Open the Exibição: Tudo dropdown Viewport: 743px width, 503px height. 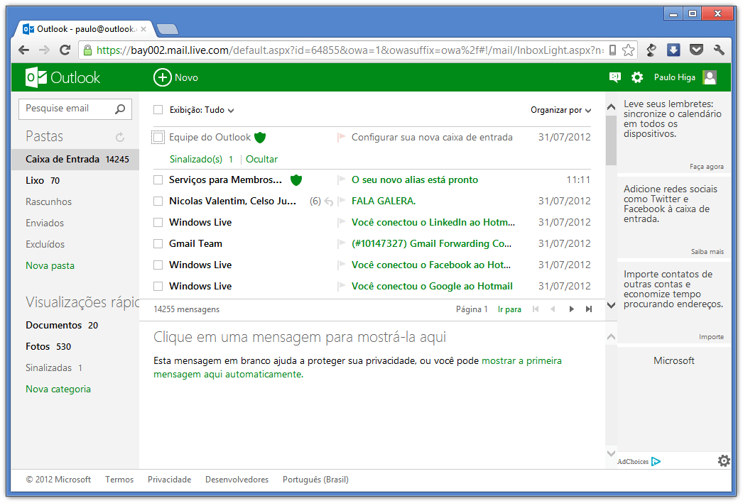click(202, 110)
